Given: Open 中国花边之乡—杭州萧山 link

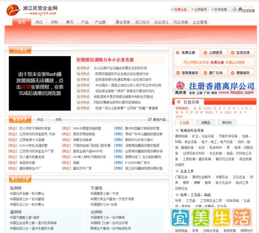Looking at the screenshot, I should click(27, 205).
